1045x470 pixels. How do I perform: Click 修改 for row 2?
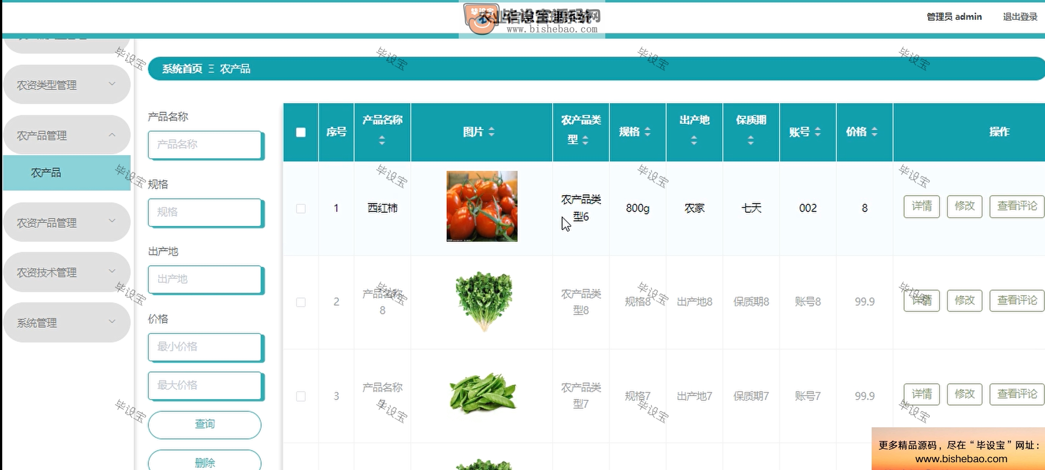pos(964,301)
